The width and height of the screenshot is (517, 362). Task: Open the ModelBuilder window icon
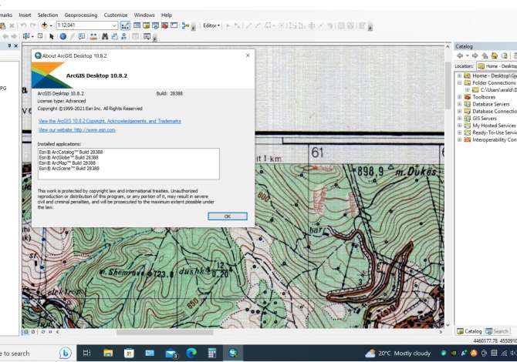click(185, 25)
